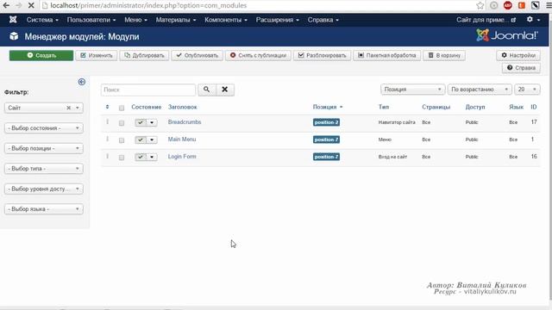Clear the search with the X button
The width and height of the screenshot is (552, 310).
point(225,90)
